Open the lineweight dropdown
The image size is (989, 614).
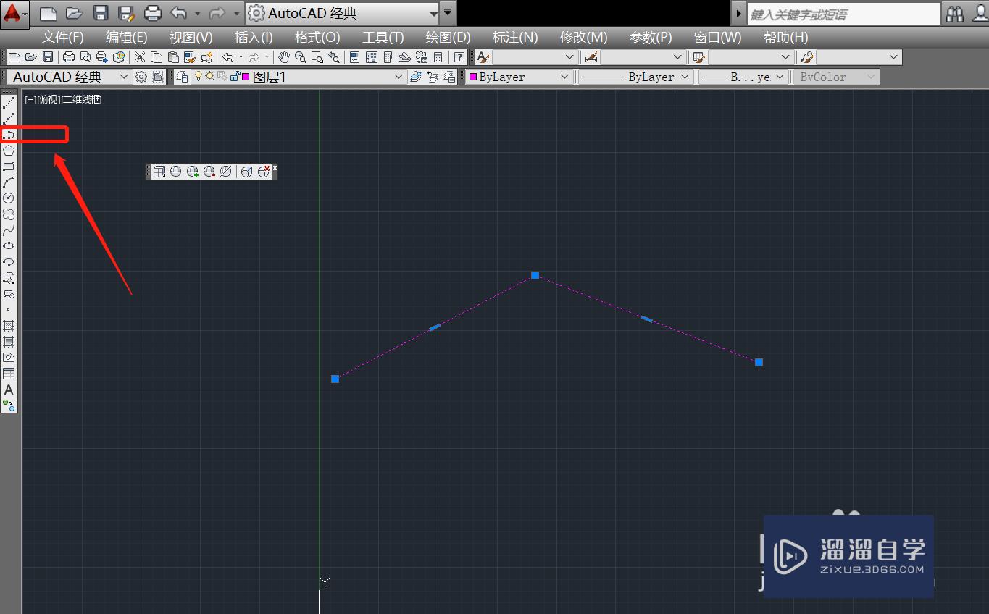[743, 77]
